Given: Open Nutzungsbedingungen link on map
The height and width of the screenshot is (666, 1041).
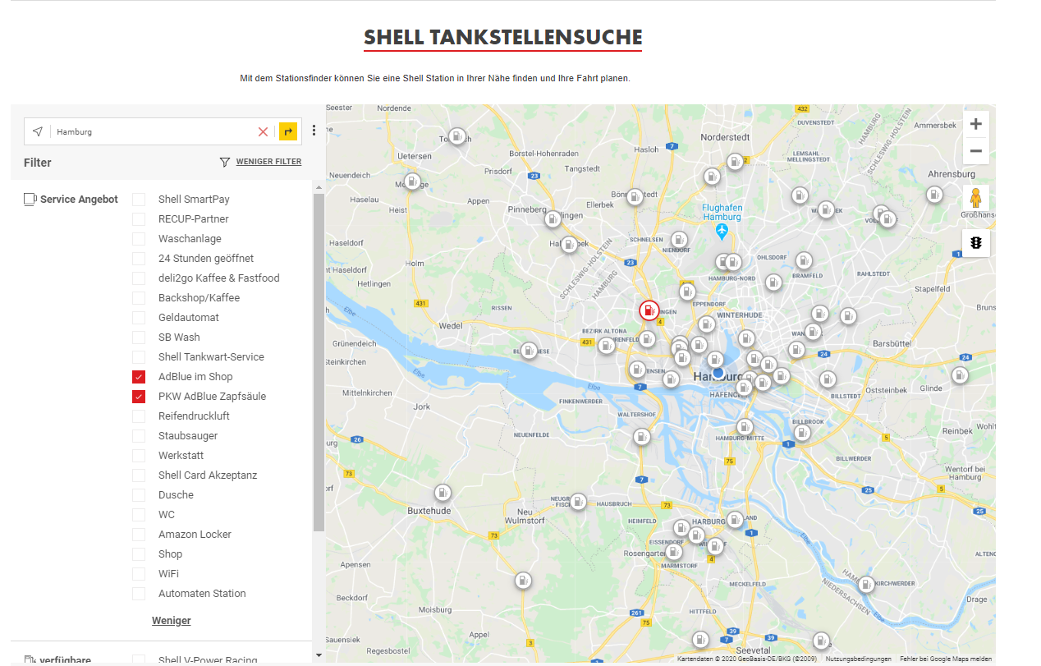Looking at the screenshot, I should (858, 659).
